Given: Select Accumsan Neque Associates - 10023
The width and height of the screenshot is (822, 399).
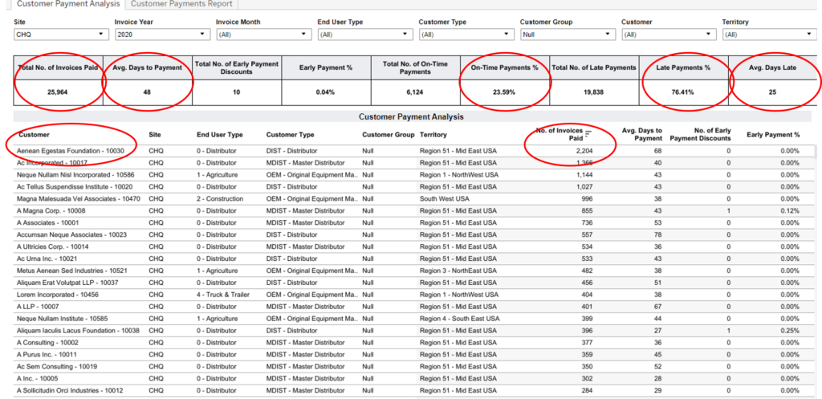Looking at the screenshot, I should pyautogui.click(x=71, y=234).
